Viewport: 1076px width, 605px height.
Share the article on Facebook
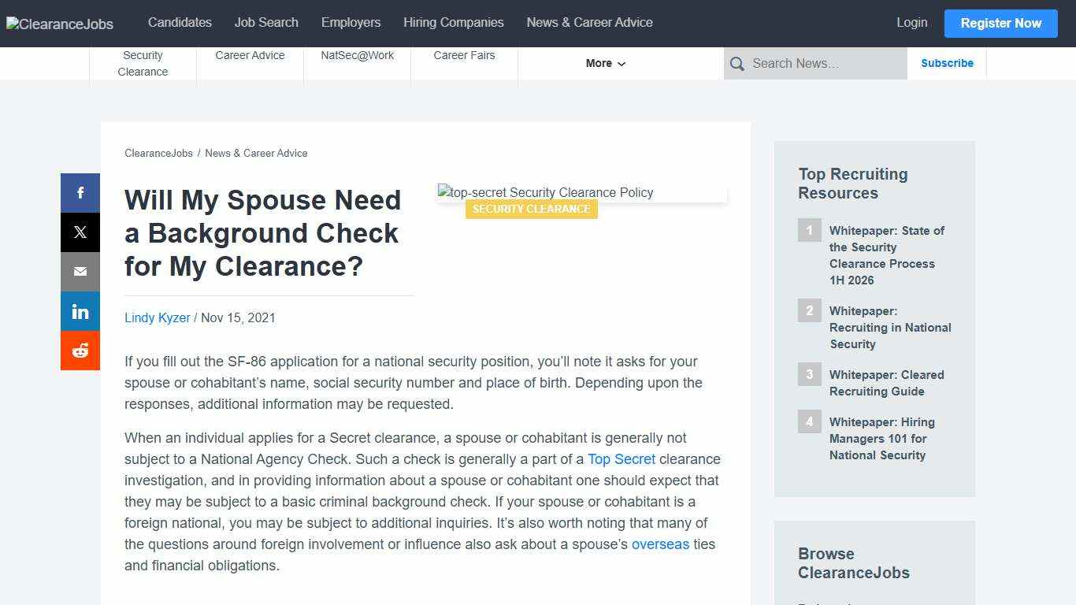[80, 192]
